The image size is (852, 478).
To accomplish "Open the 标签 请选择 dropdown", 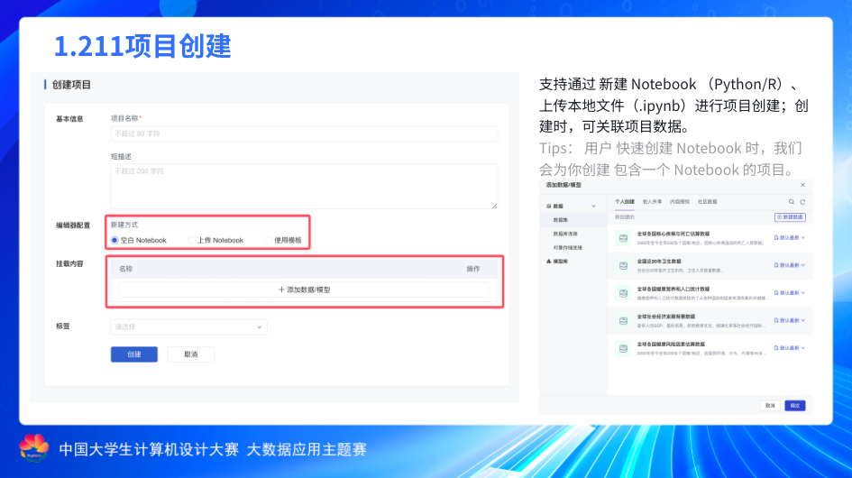I will click(x=188, y=326).
